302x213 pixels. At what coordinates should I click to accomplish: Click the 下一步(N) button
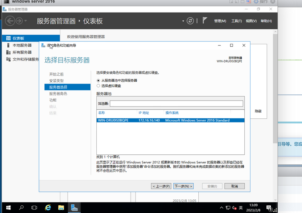click(x=183, y=186)
